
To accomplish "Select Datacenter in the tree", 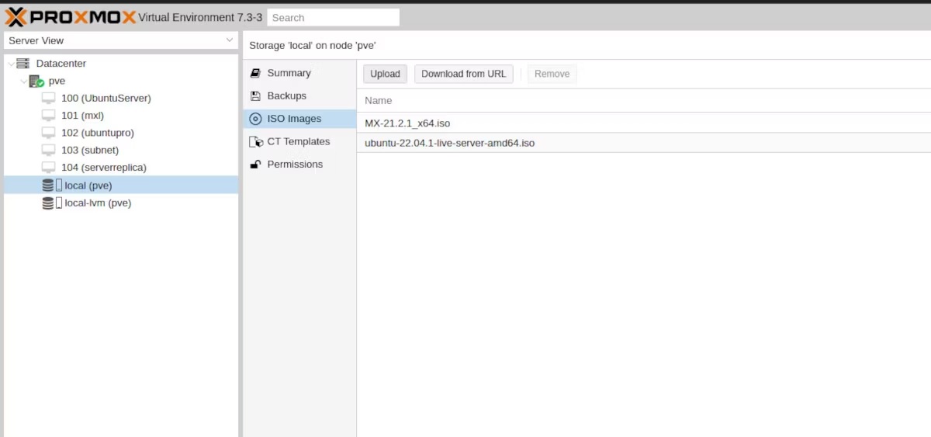I will click(x=61, y=64).
